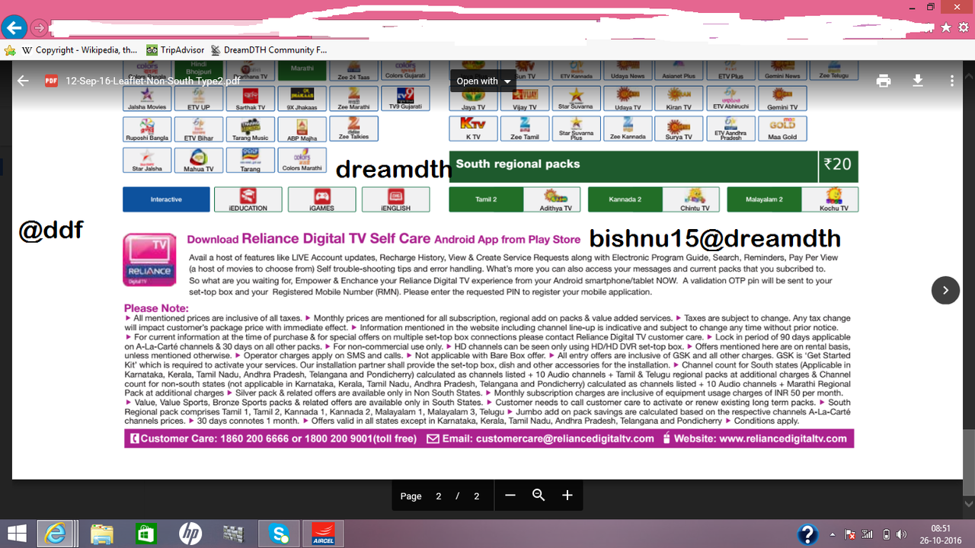The image size is (975, 548).
Task: Click the blue Interactive tile
Action: coord(166,199)
